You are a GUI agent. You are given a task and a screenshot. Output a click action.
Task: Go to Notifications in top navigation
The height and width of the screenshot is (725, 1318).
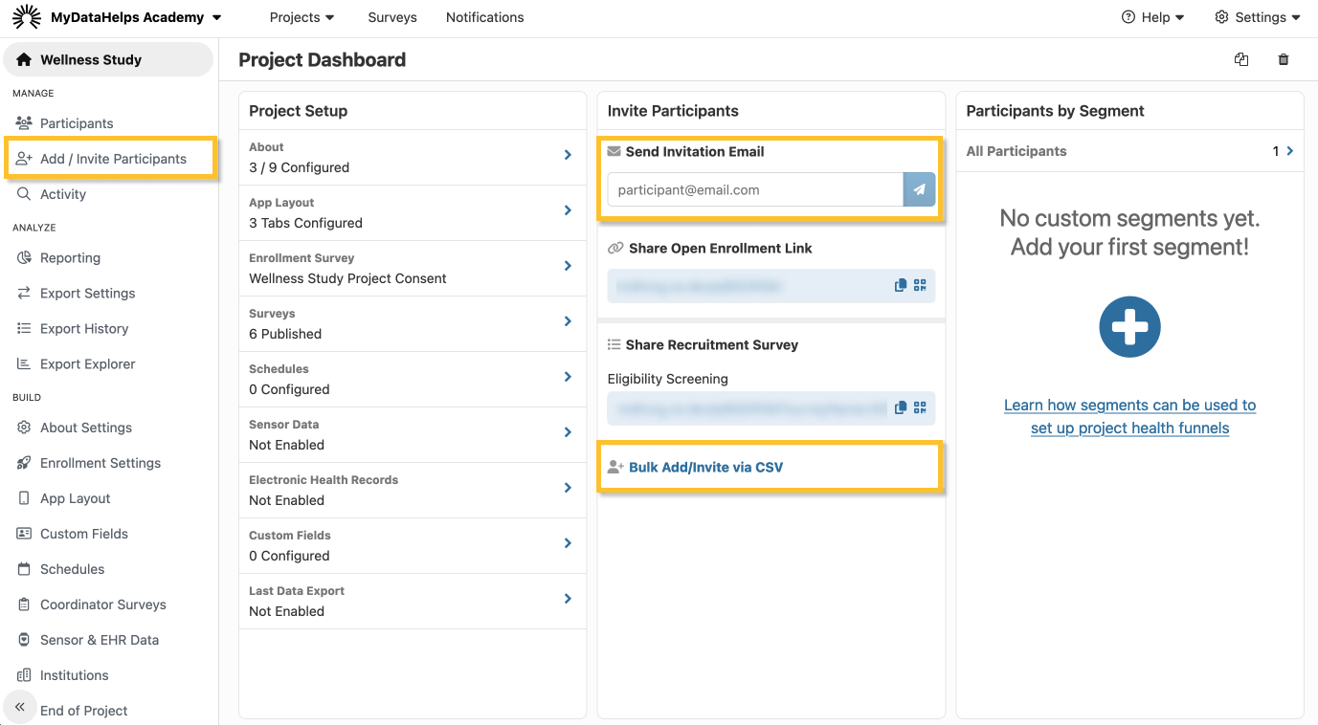coord(484,17)
